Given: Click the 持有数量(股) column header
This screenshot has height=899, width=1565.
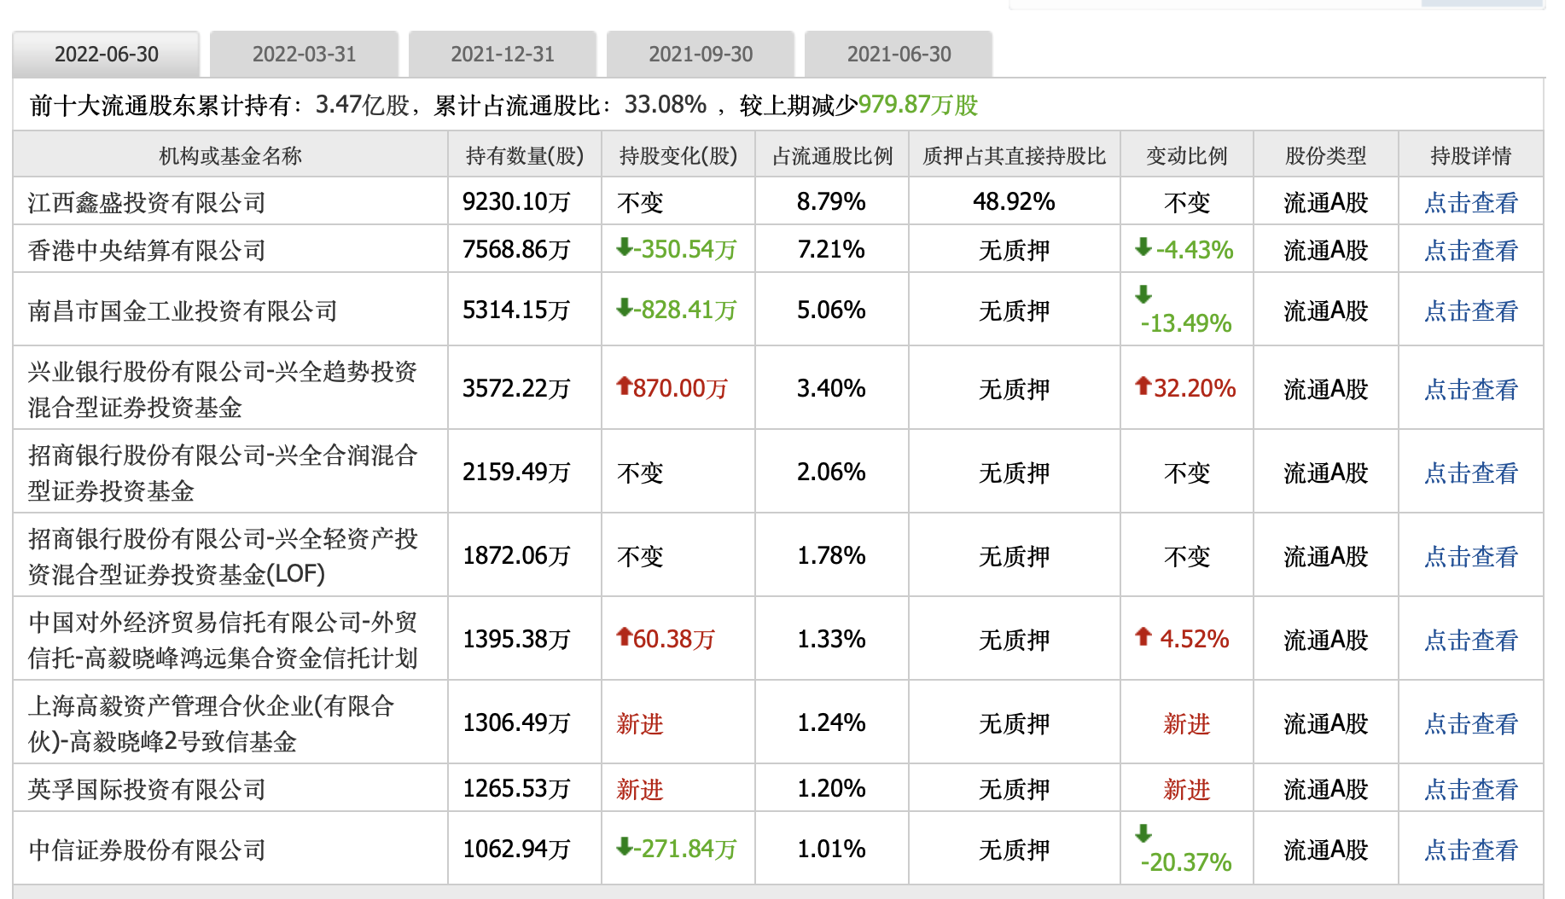Looking at the screenshot, I should (525, 155).
